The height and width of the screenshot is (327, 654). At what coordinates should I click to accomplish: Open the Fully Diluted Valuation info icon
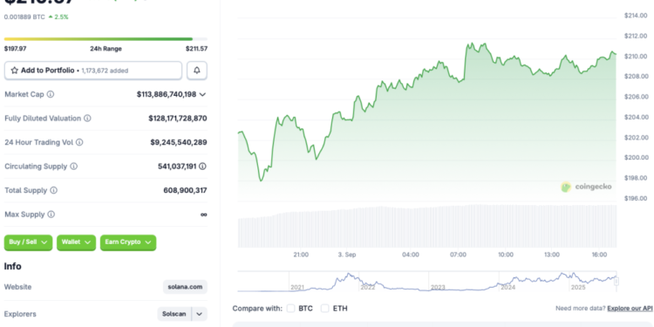(x=87, y=119)
